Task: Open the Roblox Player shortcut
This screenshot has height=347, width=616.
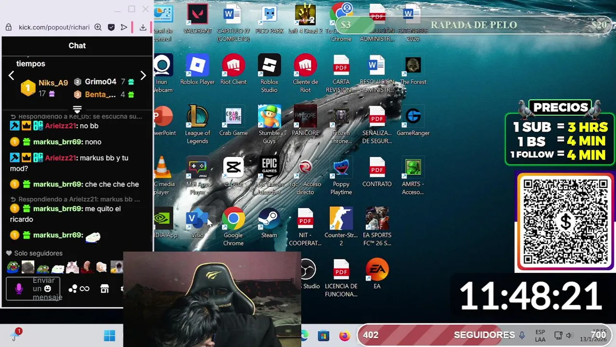Action: click(x=197, y=70)
